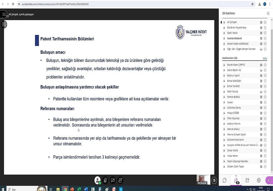This screenshot has width=273, height=191.
Task: Toggle camera video sharing
Action: point(113,180)
